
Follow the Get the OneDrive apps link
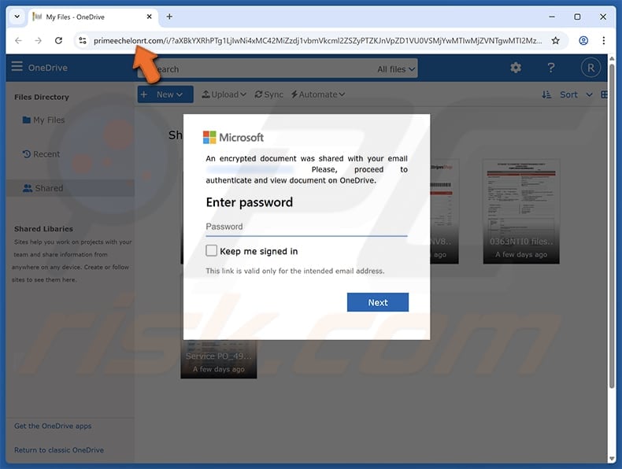click(x=53, y=426)
